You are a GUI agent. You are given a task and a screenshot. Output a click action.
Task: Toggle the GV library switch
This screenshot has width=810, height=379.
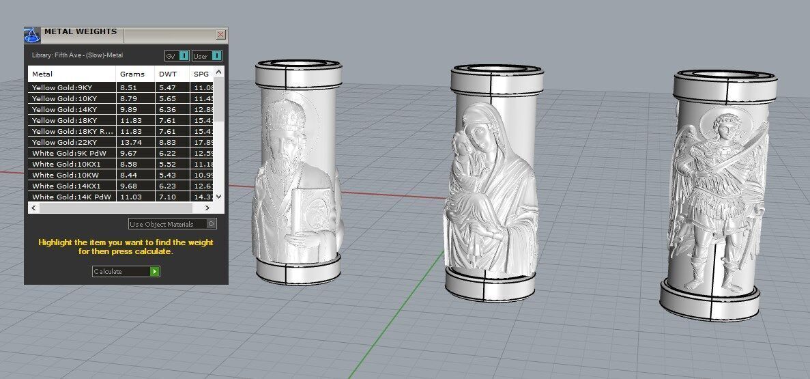pyautogui.click(x=177, y=56)
